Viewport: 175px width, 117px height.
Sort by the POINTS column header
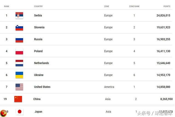point(167,6)
